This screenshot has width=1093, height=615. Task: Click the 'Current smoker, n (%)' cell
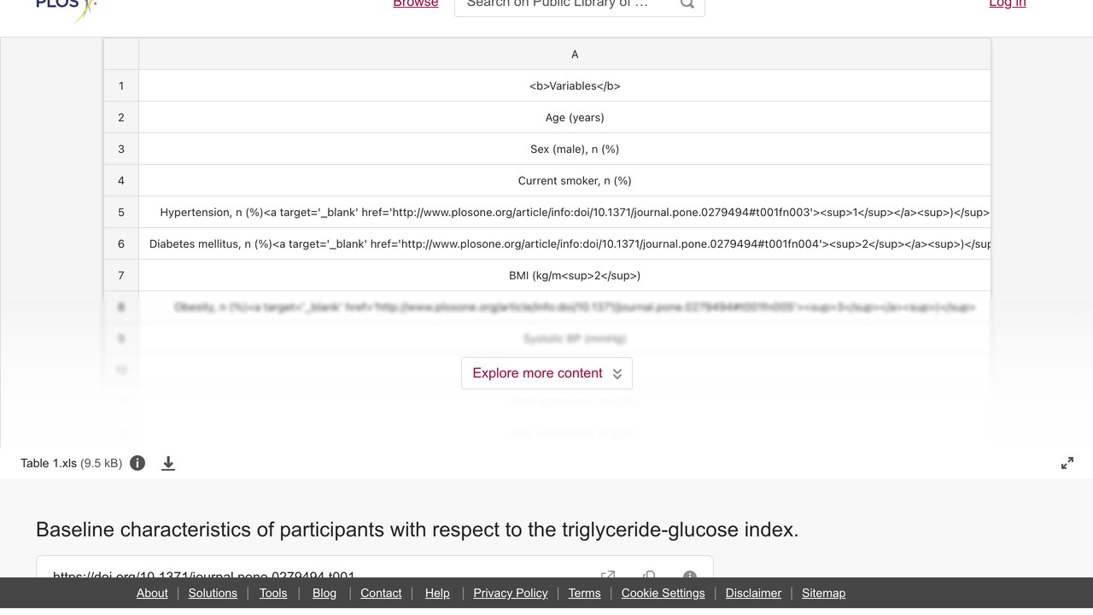[564, 180]
